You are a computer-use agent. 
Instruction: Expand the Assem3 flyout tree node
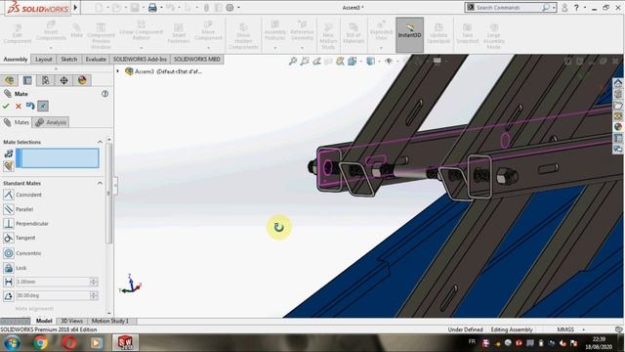click(117, 71)
